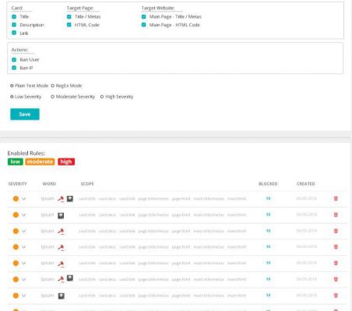Sort by the BLOCKED column header
This screenshot has height=311, width=352.
(x=268, y=183)
